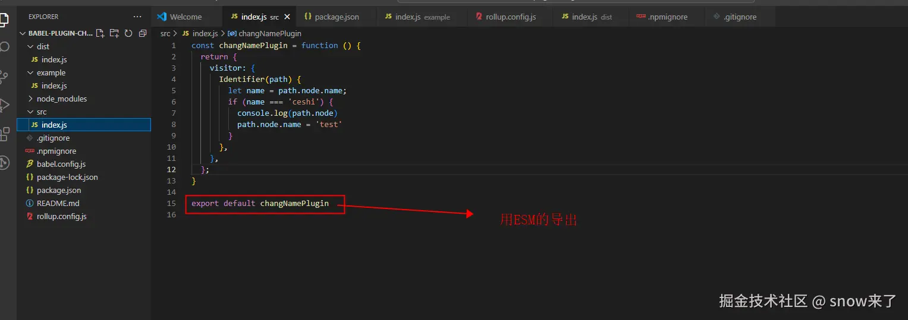Open the rollup.config.js tab
Viewport: 908px width, 320px height.
click(510, 17)
